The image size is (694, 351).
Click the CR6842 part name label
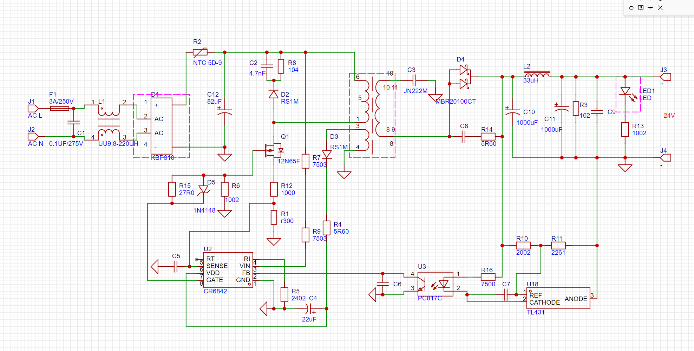point(215,291)
